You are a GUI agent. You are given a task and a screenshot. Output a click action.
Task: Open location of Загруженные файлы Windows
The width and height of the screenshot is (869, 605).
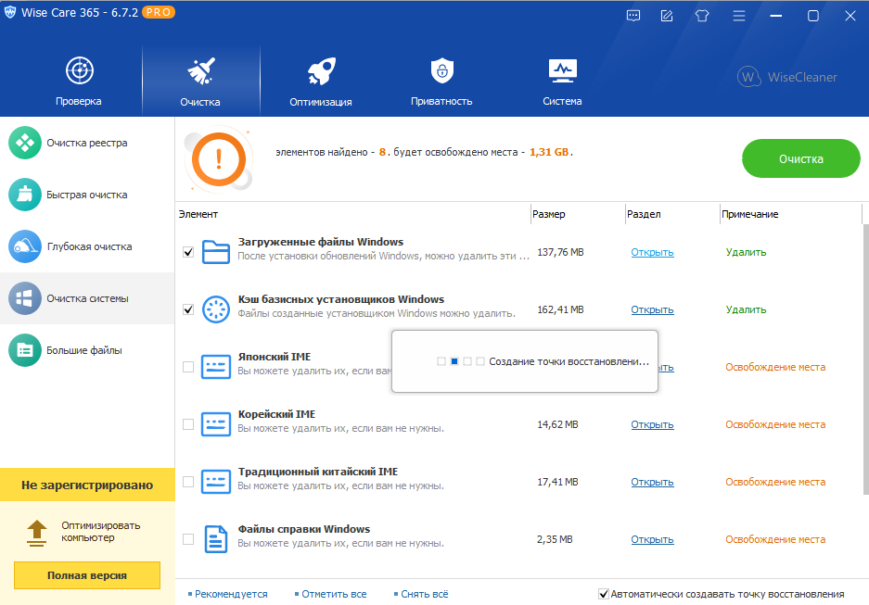tap(652, 252)
